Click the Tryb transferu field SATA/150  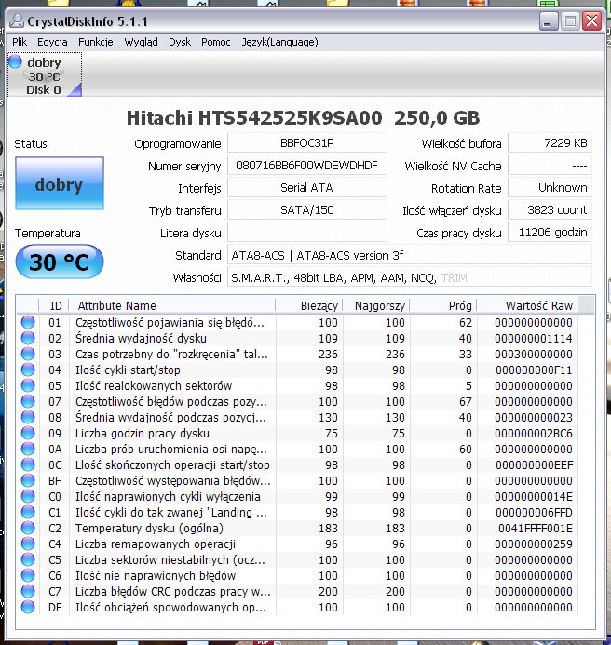point(307,210)
